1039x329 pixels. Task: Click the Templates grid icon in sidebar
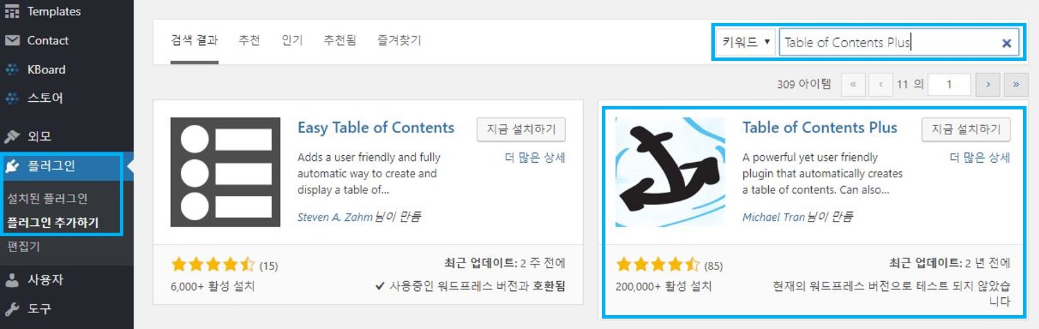click(x=12, y=12)
